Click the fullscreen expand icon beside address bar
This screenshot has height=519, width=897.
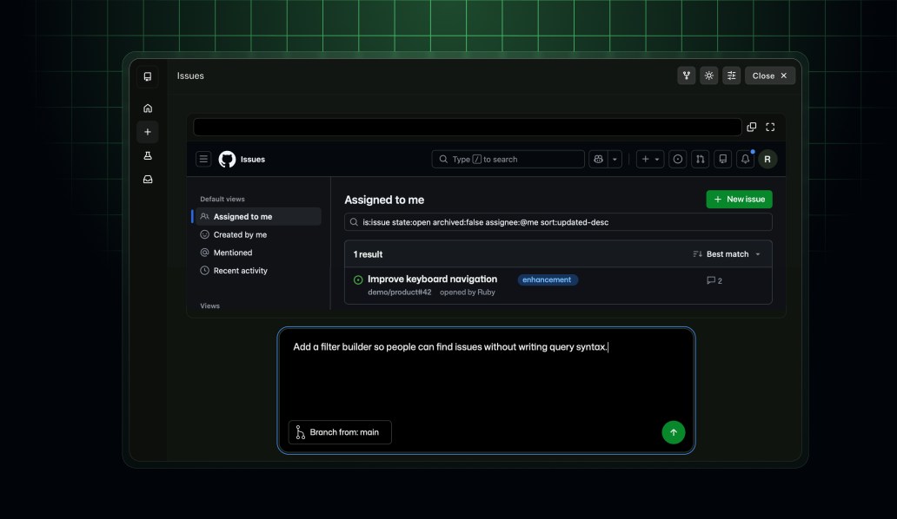[x=770, y=127]
